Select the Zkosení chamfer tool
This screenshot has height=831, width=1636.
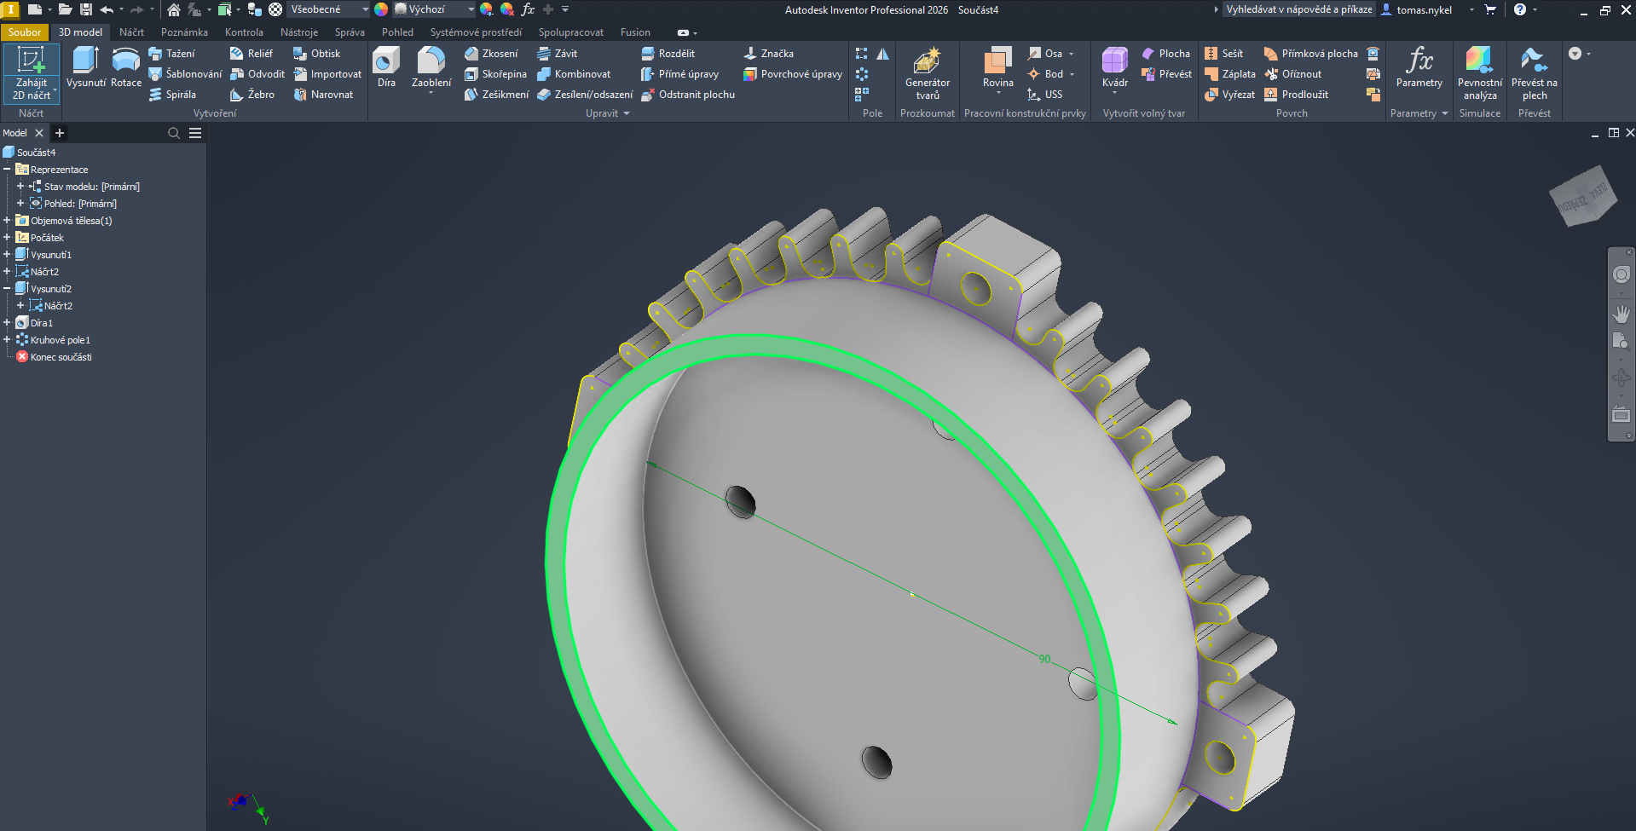point(491,54)
